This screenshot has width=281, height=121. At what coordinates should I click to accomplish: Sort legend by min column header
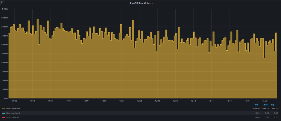click(x=256, y=105)
